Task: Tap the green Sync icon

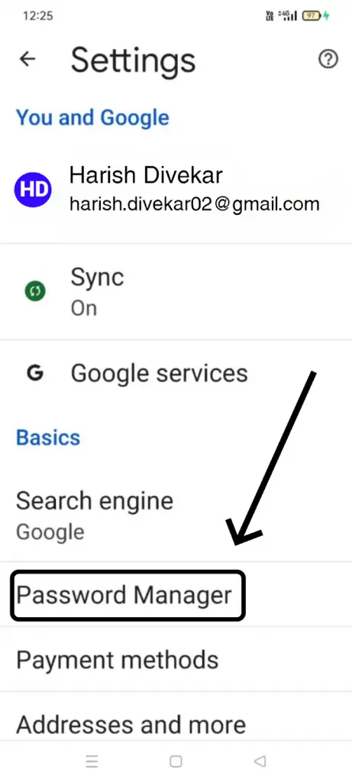Action: pos(35,291)
